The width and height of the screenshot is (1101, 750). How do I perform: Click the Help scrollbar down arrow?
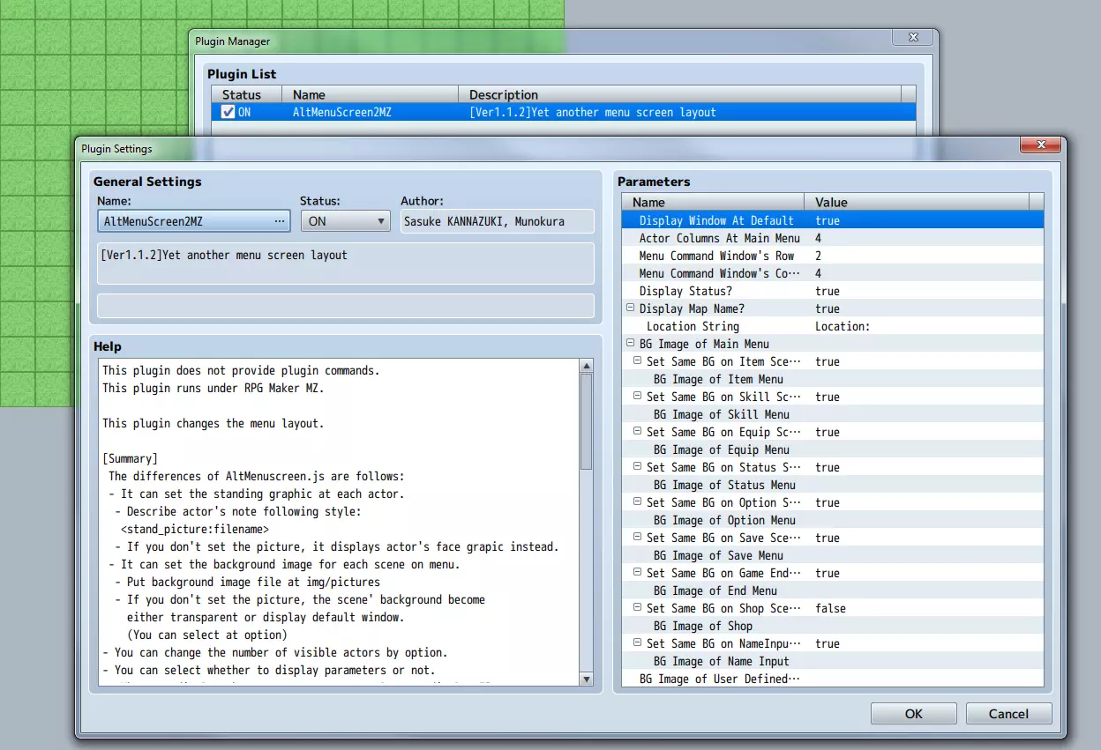(587, 679)
